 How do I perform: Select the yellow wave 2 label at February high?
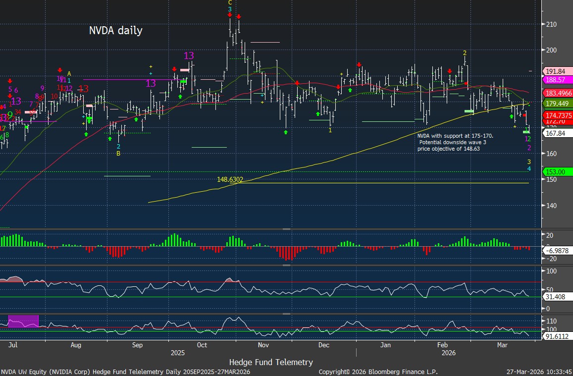465,53
